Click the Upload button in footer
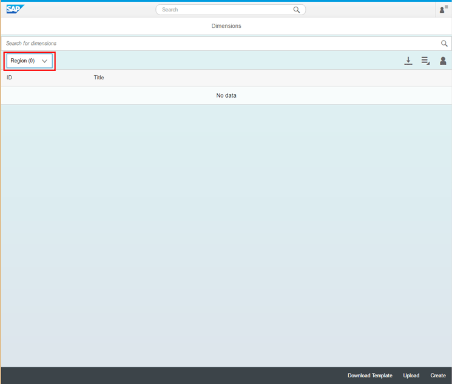The width and height of the screenshot is (452, 384). pyautogui.click(x=411, y=376)
